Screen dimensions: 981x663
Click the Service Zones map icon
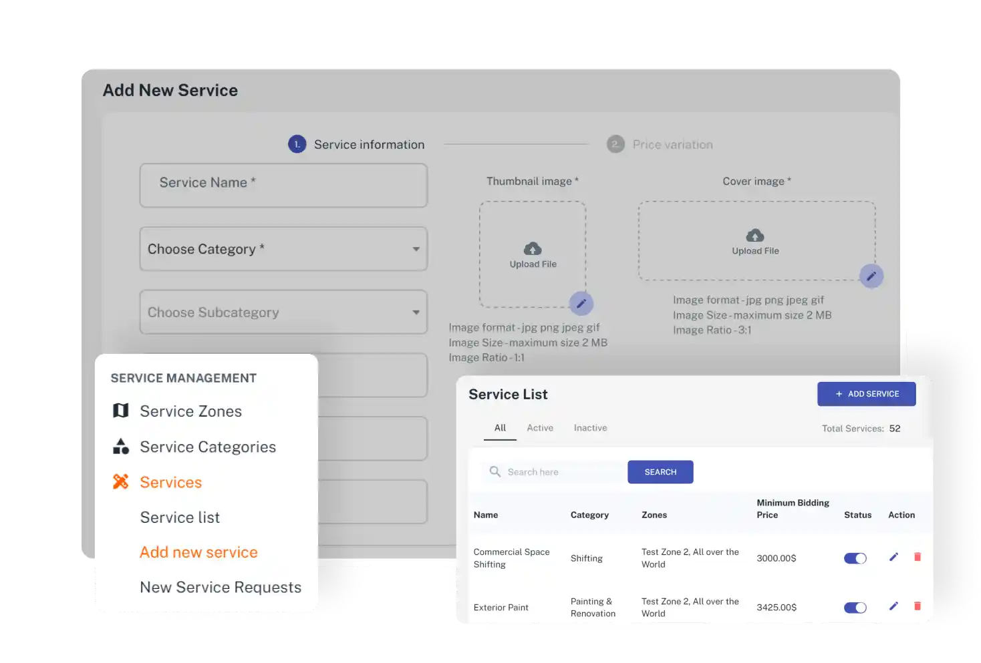coord(121,411)
